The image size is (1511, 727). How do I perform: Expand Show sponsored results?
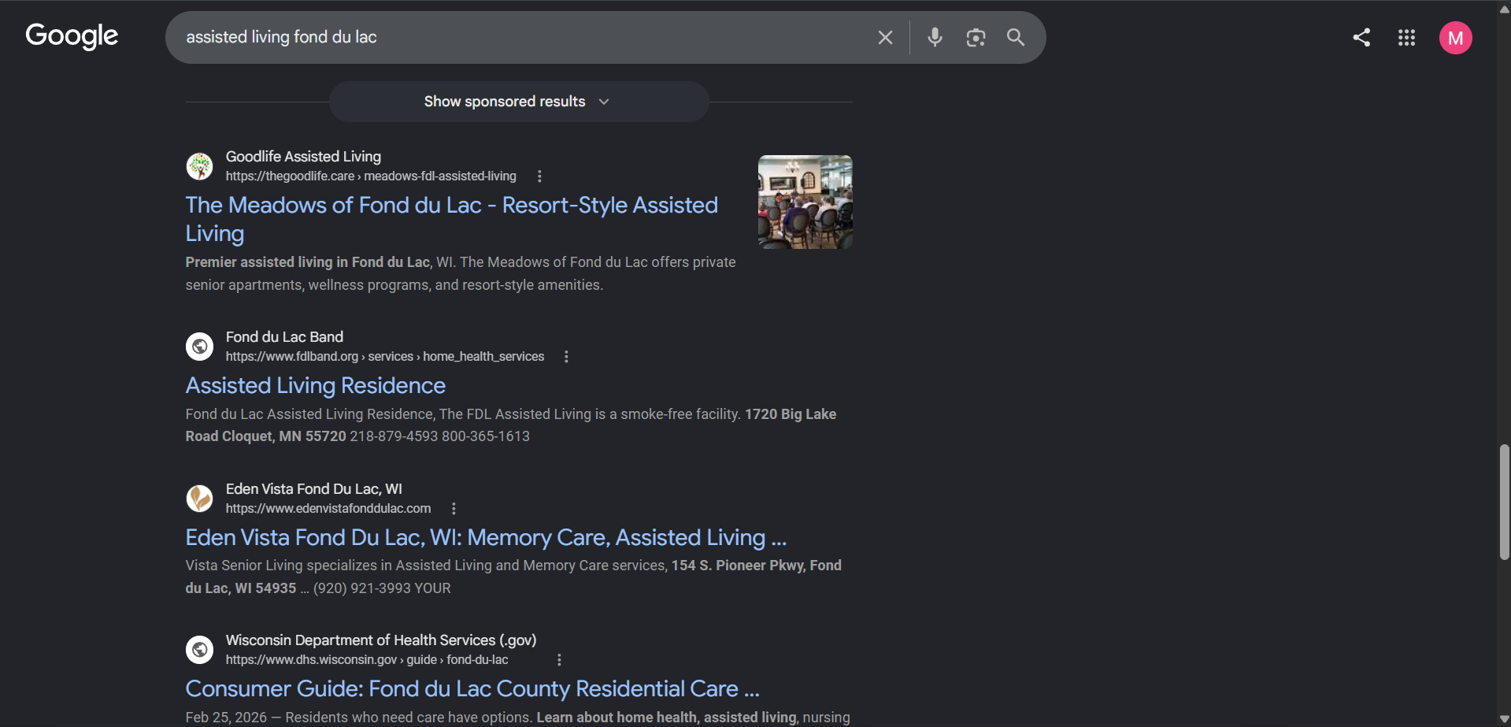point(518,102)
